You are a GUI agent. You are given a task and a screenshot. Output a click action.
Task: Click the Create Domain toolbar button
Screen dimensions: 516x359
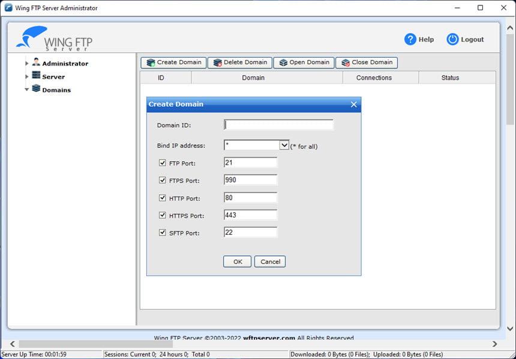pyautogui.click(x=173, y=62)
